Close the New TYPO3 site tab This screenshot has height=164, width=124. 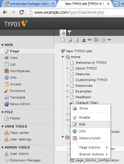point(108,4)
